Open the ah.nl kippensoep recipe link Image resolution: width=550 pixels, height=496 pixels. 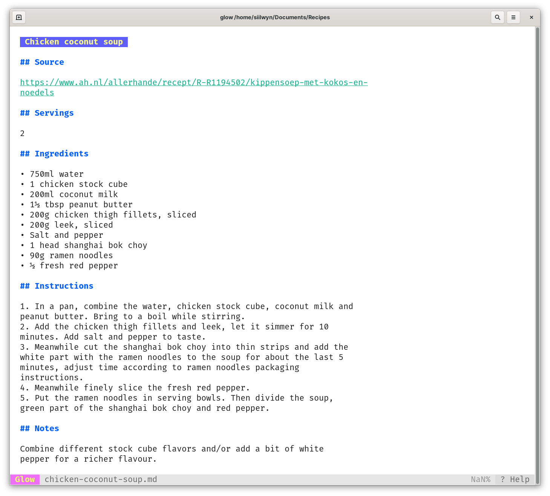[x=194, y=87]
